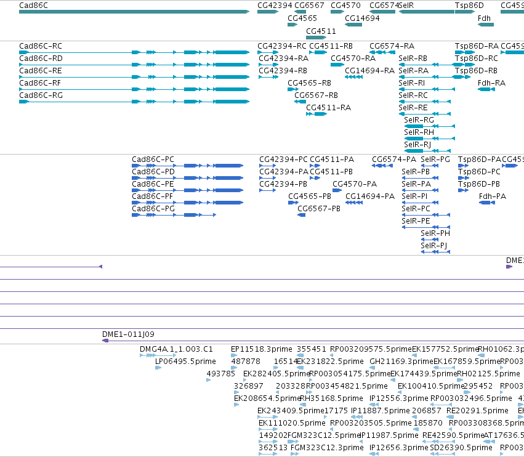Open the CG6567-RB transcript
Image resolution: width=524 pixels, height=457 pixels.
tap(300, 102)
